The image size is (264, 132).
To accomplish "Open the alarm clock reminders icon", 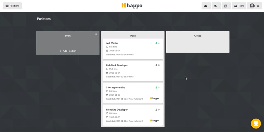I will pos(226,6).
